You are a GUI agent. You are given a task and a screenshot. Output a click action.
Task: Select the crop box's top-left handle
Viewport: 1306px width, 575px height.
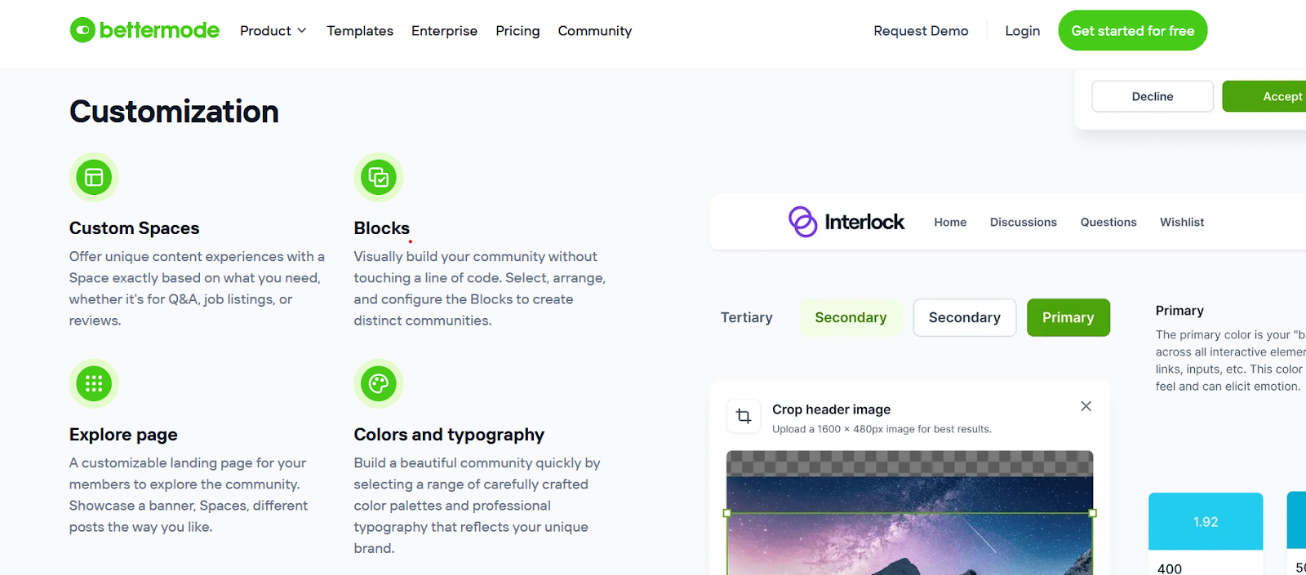coord(726,513)
